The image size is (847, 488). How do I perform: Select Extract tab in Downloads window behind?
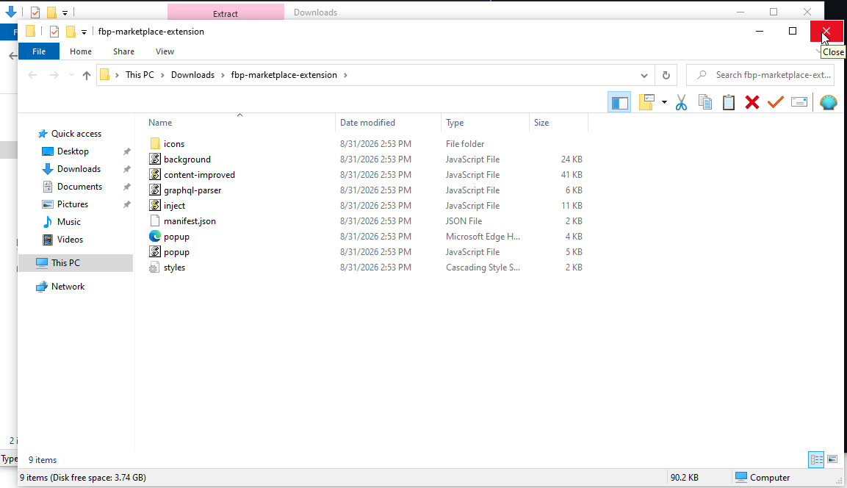pyautogui.click(x=226, y=13)
